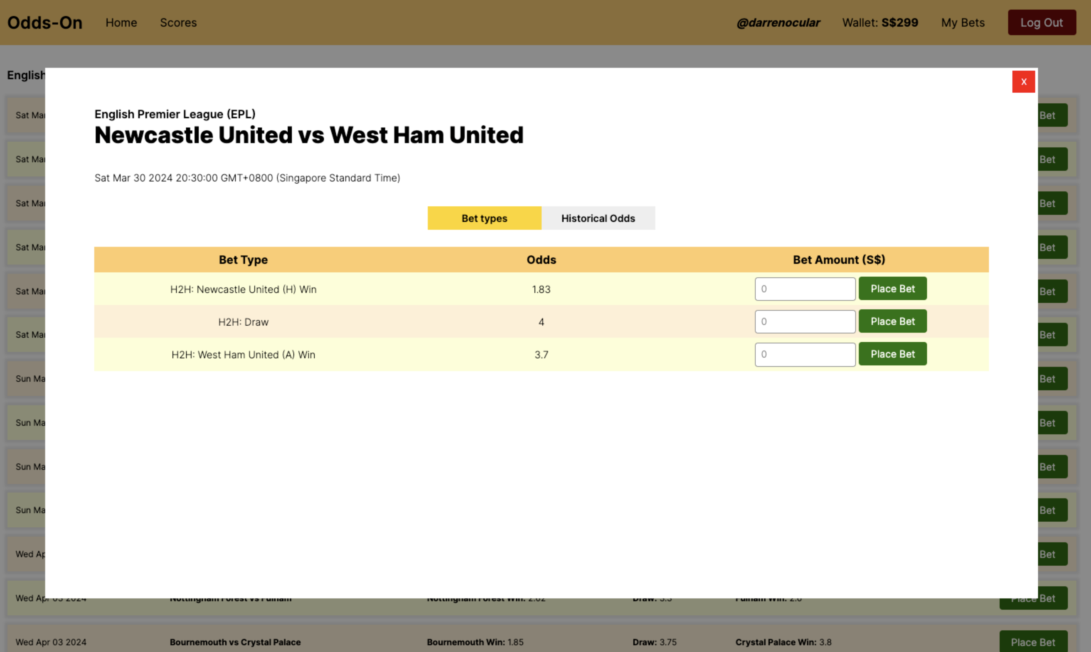Click the Wallet S$299 balance

point(880,22)
